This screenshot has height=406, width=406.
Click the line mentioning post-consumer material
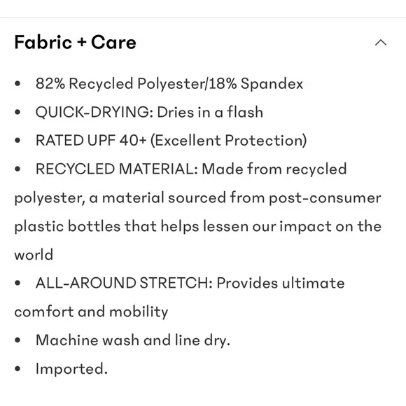point(198,198)
